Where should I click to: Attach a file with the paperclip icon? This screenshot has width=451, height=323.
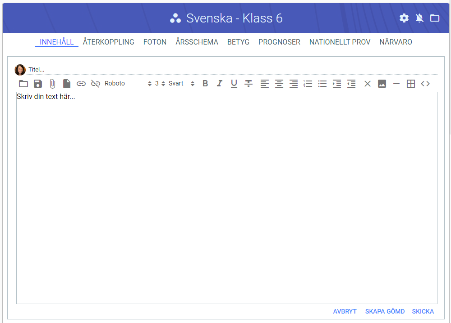click(52, 84)
